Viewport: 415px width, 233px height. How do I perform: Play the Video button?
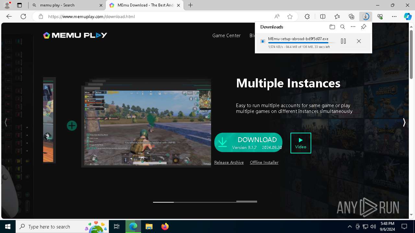(301, 143)
